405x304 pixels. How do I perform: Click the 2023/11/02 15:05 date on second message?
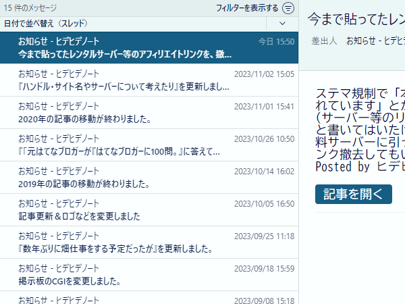(264, 74)
